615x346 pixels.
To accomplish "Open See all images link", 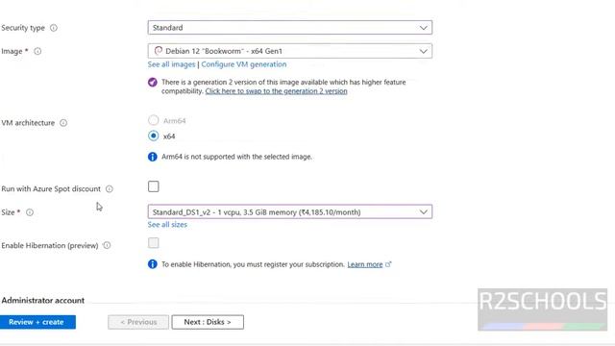I will tap(171, 64).
